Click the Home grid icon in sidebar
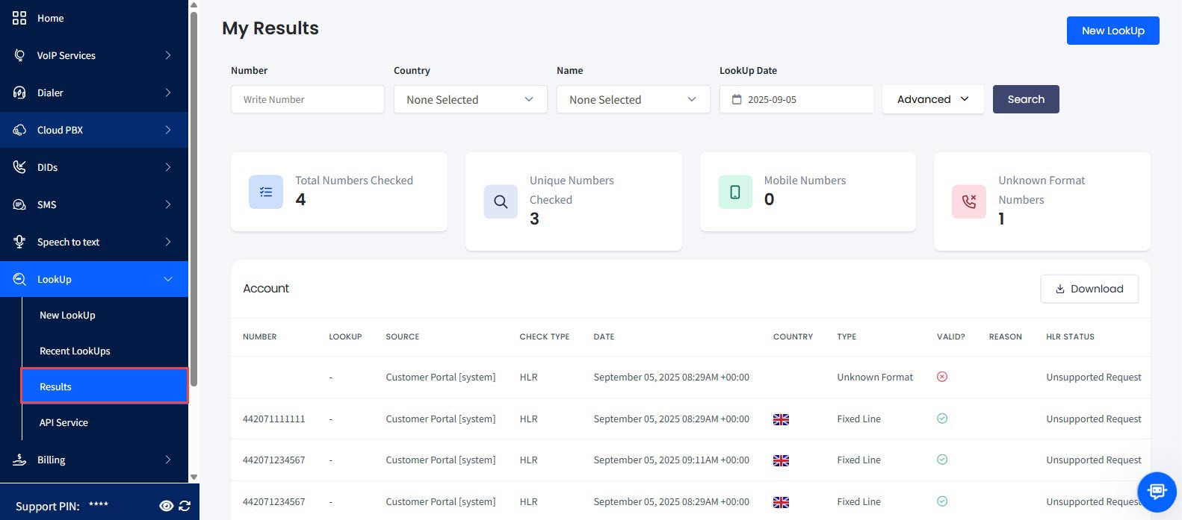The height and width of the screenshot is (520, 1182). pos(19,18)
